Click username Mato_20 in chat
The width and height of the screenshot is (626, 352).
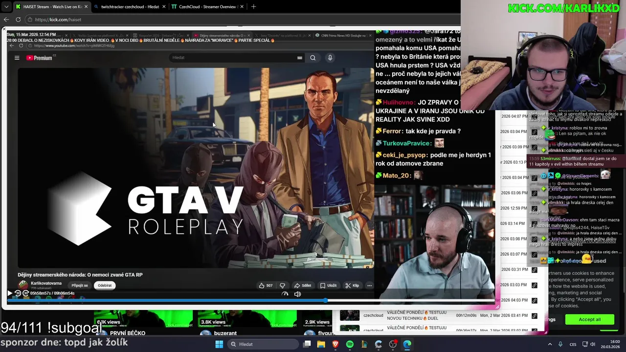pyautogui.click(x=396, y=176)
